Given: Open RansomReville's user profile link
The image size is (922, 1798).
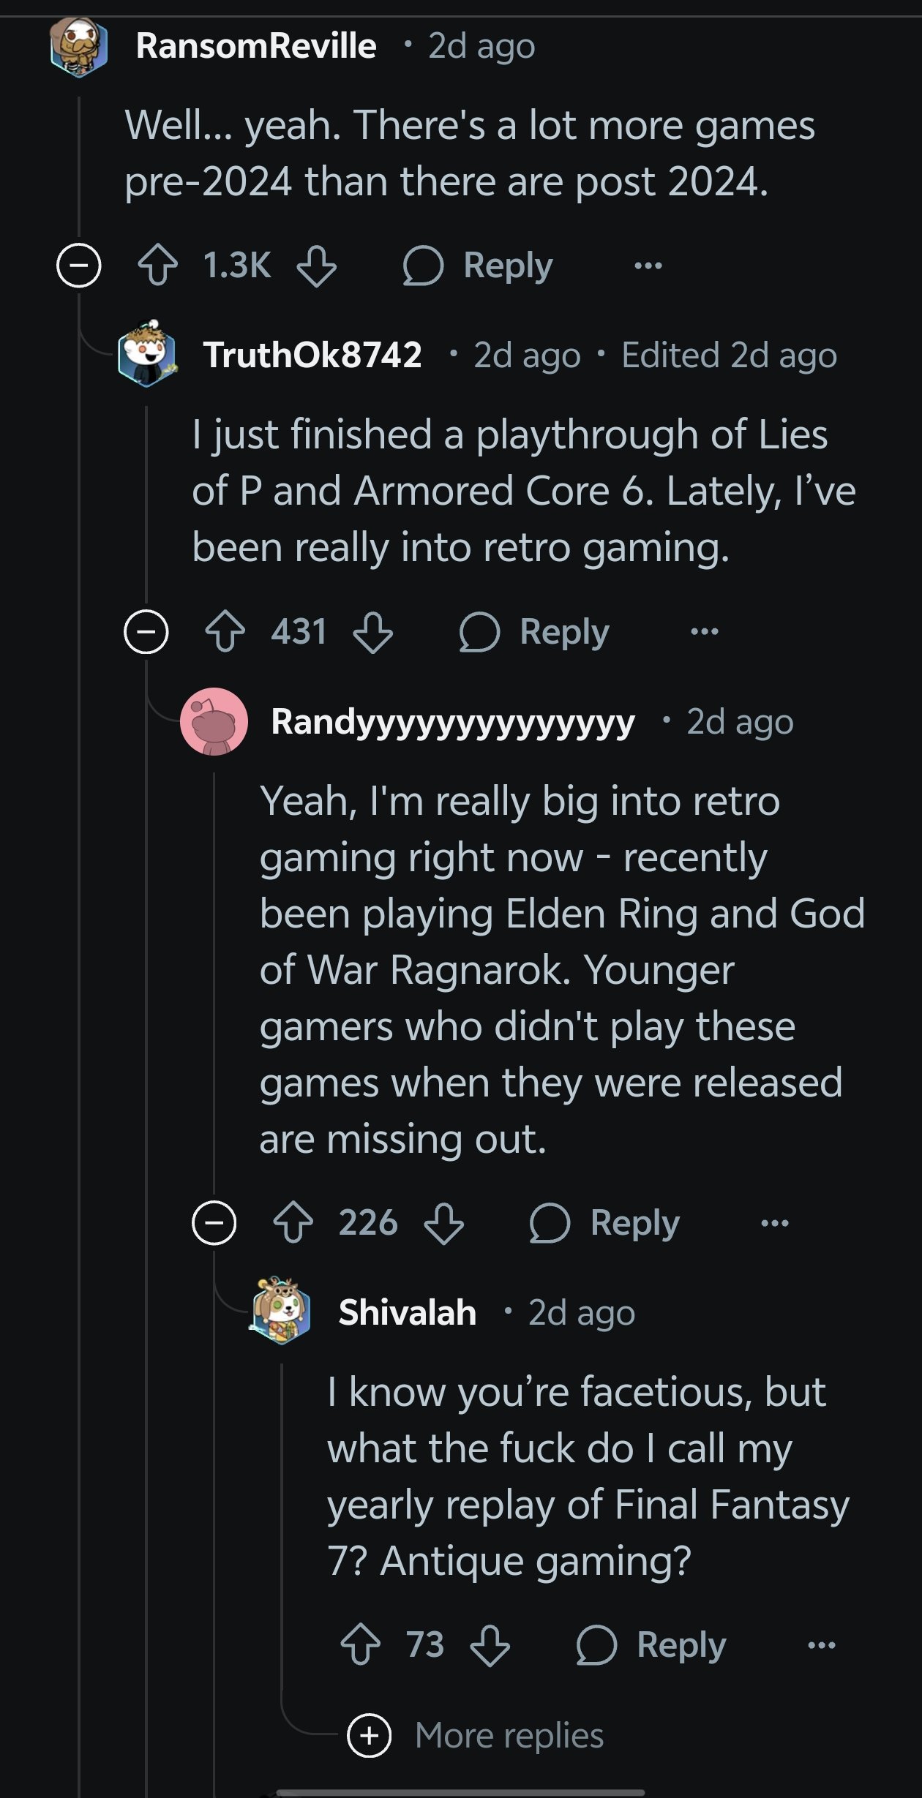Looking at the screenshot, I should point(255,46).
